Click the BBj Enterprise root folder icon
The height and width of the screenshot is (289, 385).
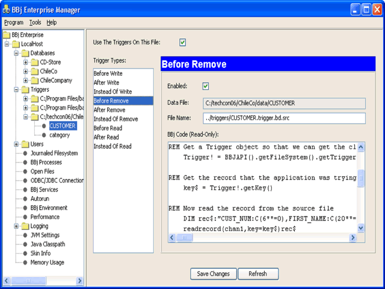7,35
